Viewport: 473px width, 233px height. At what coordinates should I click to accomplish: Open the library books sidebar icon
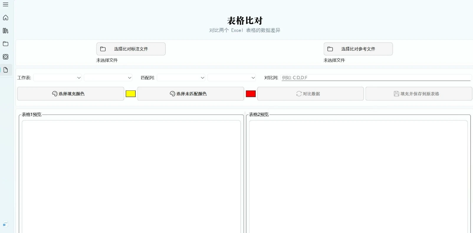pos(6,31)
